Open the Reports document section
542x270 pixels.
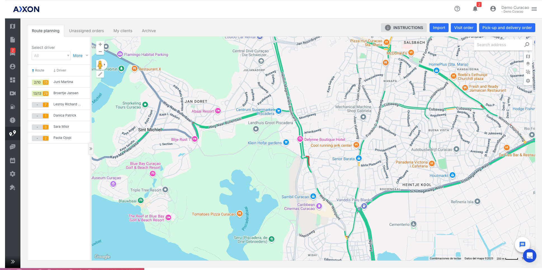13,39
